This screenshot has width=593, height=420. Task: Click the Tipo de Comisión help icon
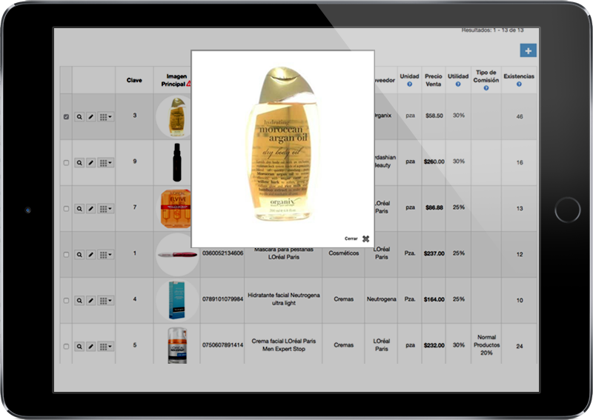(x=486, y=88)
